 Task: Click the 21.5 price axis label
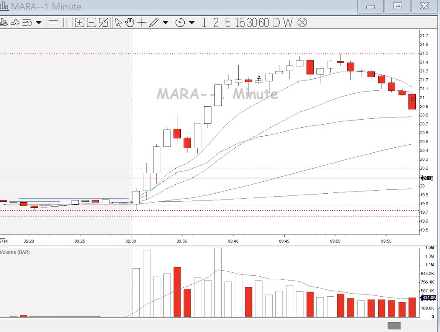(x=424, y=53)
